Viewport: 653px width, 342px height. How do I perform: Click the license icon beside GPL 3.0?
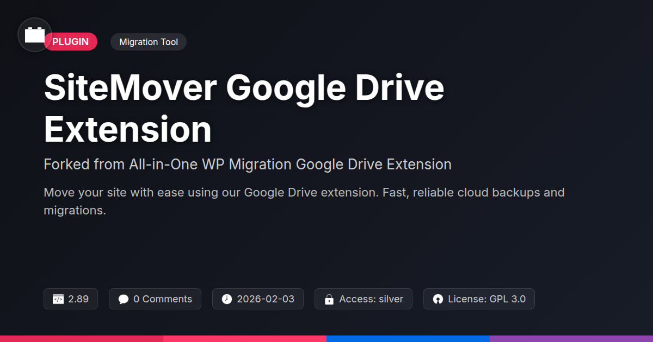click(438, 299)
